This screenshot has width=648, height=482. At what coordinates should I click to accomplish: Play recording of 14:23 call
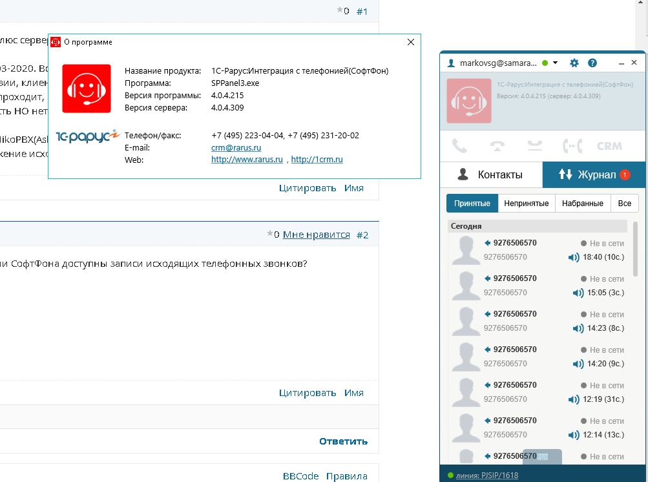(578, 329)
